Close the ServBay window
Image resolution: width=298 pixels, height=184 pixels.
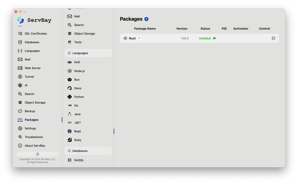[x=16, y=12]
